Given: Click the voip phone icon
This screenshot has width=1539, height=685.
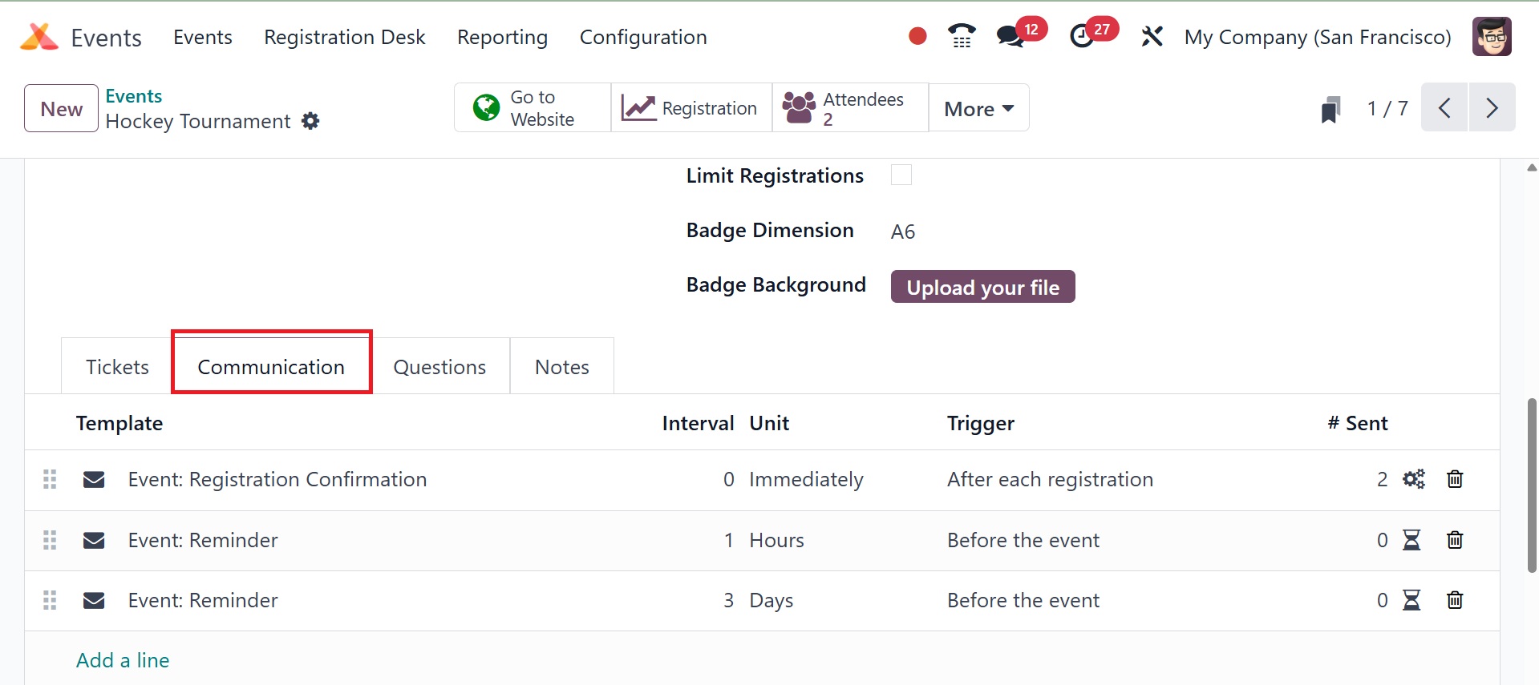Looking at the screenshot, I should pos(961,36).
